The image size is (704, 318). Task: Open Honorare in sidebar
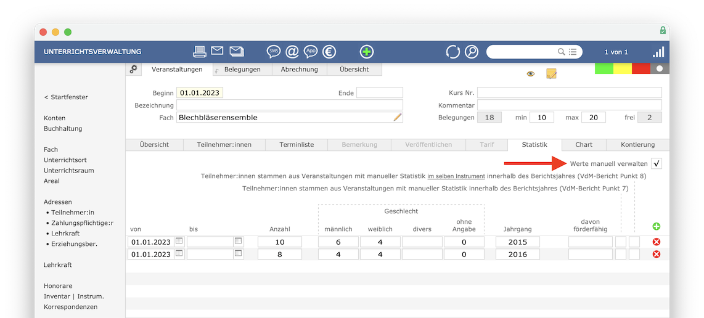tap(58, 286)
